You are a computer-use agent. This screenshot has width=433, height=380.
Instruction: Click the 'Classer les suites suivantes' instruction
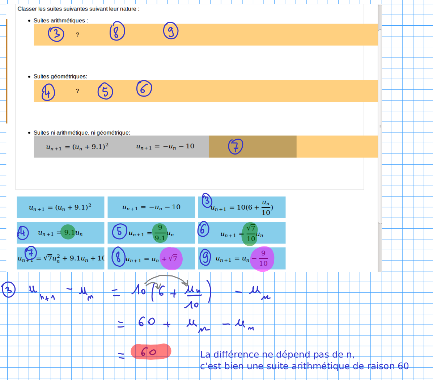78,9
